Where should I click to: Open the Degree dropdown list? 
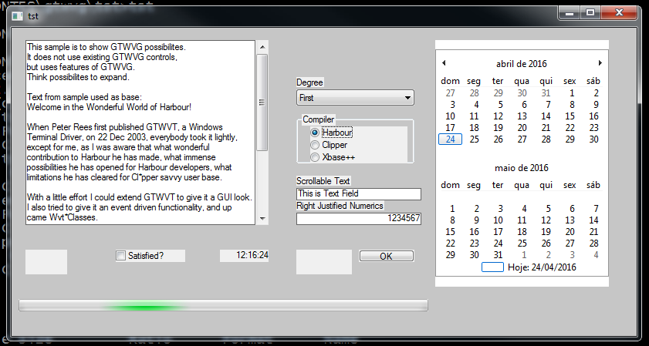tap(407, 98)
